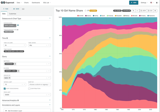Switch to the Customize tab
The width and height of the screenshot is (160, 112).
12,14
